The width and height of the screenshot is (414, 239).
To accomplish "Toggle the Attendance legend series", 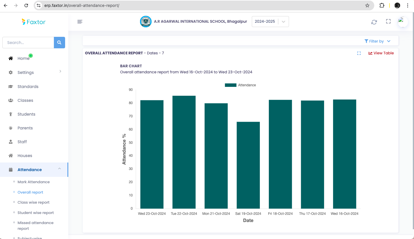I will 240,85.
